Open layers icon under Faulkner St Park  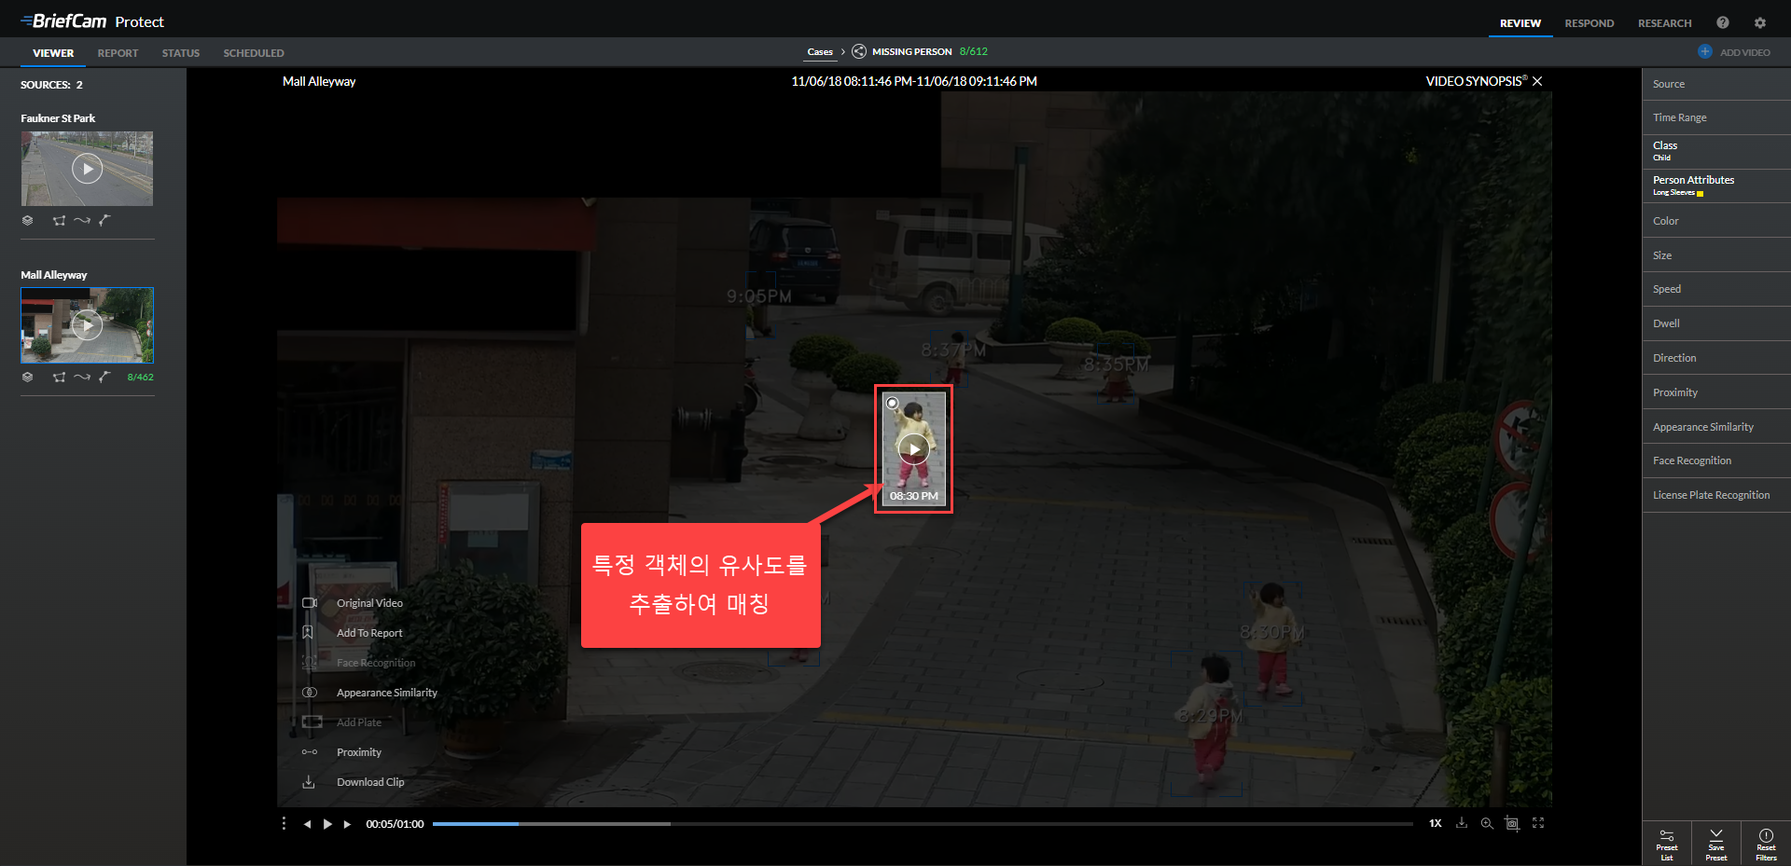28,221
